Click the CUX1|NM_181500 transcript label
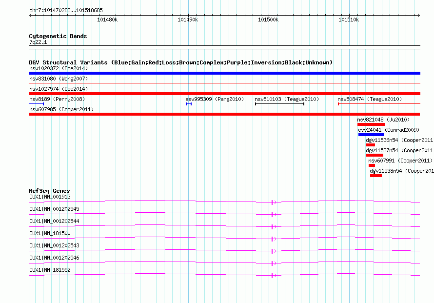 pyautogui.click(x=50, y=234)
